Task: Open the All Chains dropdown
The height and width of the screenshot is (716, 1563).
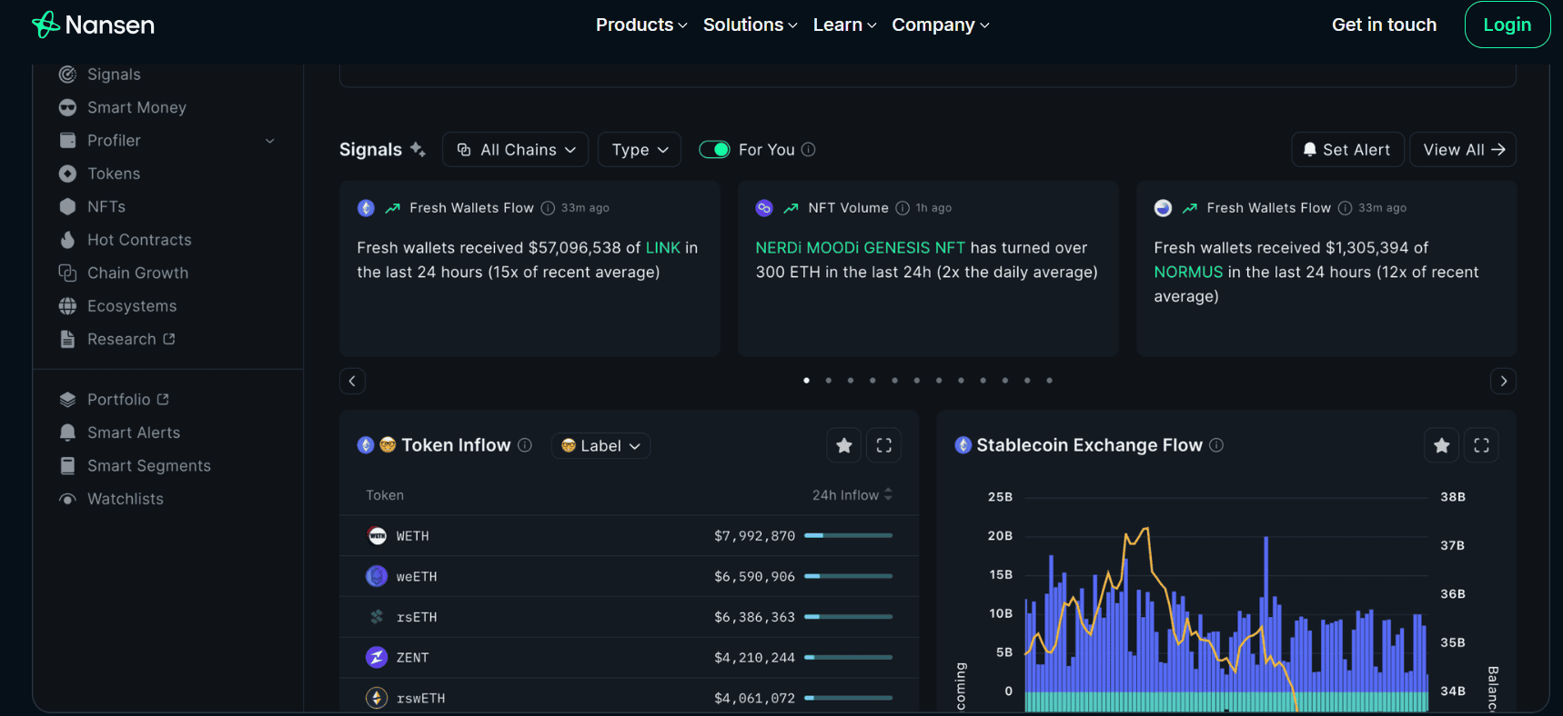Action: (515, 150)
